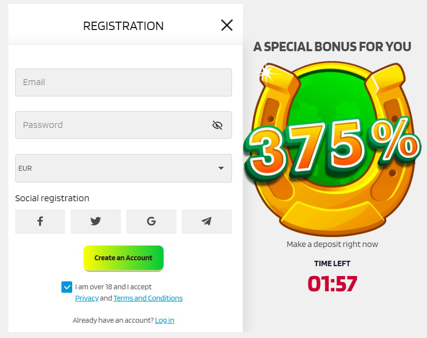Sign up using the Telegram icon
This screenshot has height=338, width=427.
coord(206,221)
